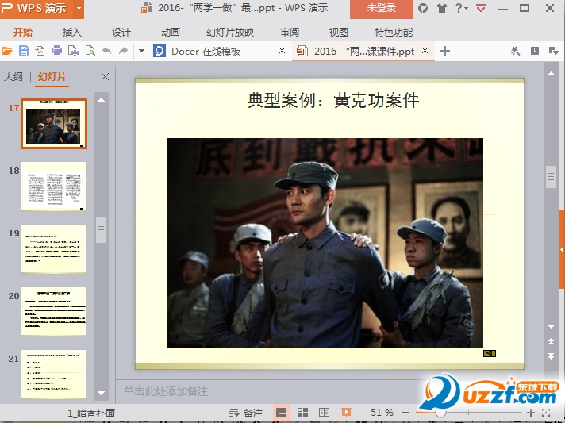This screenshot has height=423, width=565.
Task: Click the zoom slider handle
Action: coord(440,413)
